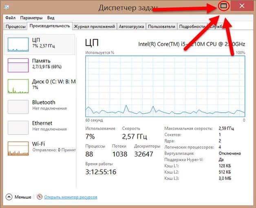Open the Параметры menu
The width and height of the screenshot is (256, 208).
point(31,18)
